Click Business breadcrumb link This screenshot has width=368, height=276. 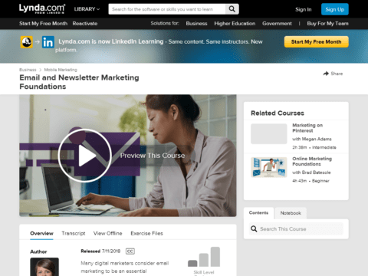tap(28, 70)
